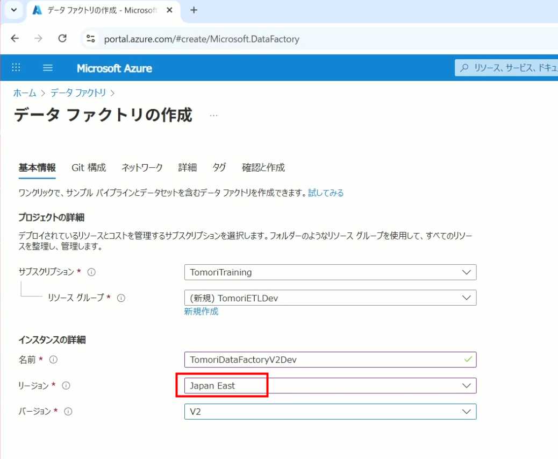
Task: Click the site information icon in address bar
Action: [x=91, y=39]
